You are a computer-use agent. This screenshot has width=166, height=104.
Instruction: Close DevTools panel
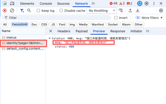(161, 3)
